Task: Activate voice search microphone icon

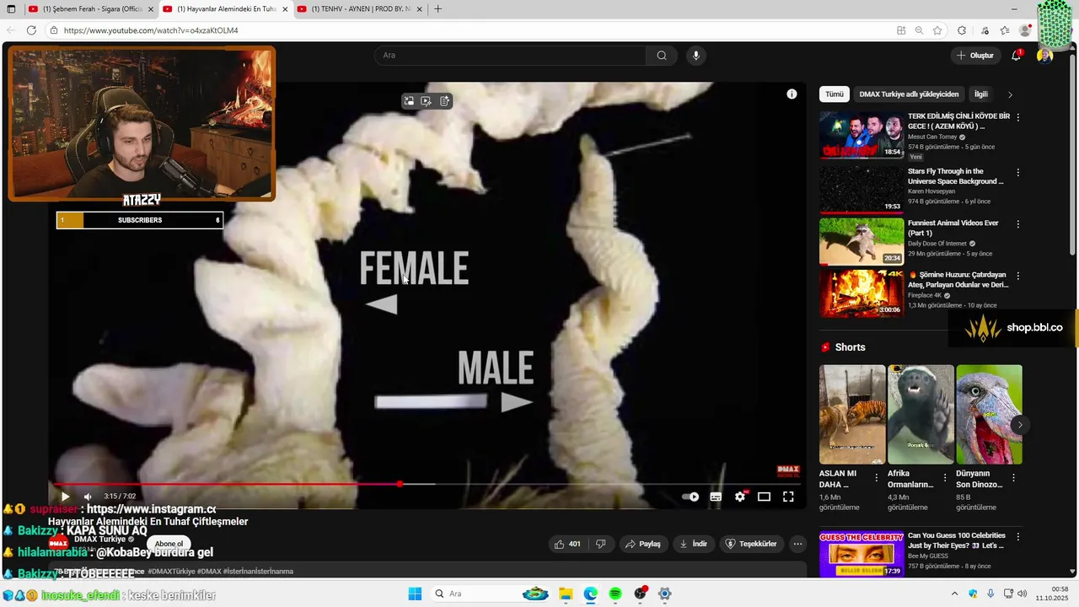Action: tap(695, 56)
